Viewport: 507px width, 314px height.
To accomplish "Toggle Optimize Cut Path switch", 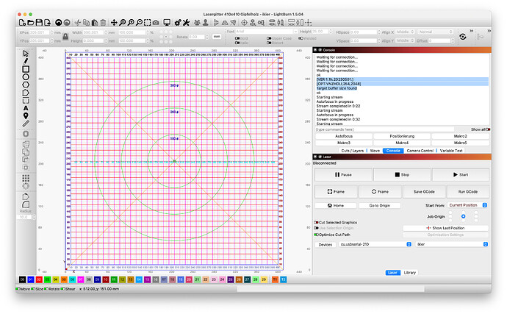I will coord(316,235).
